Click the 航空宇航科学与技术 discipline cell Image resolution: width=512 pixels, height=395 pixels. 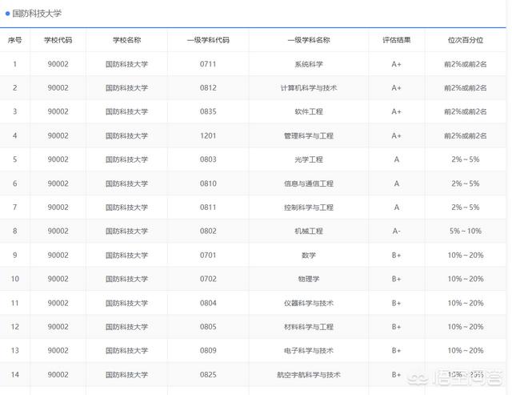[309, 375]
